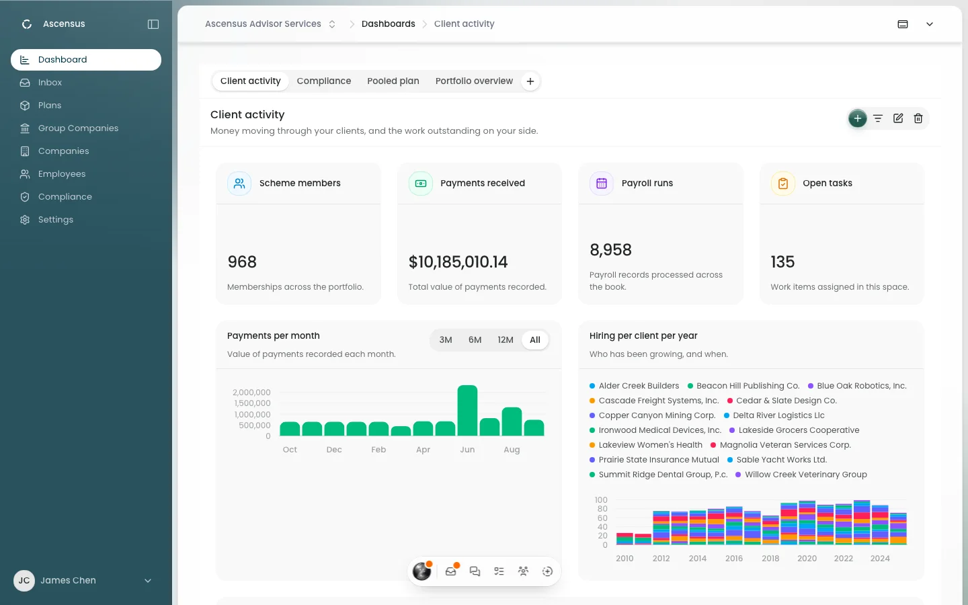This screenshot has height=605, width=968.
Task: Open Plans in the sidebar
Action: pos(86,106)
